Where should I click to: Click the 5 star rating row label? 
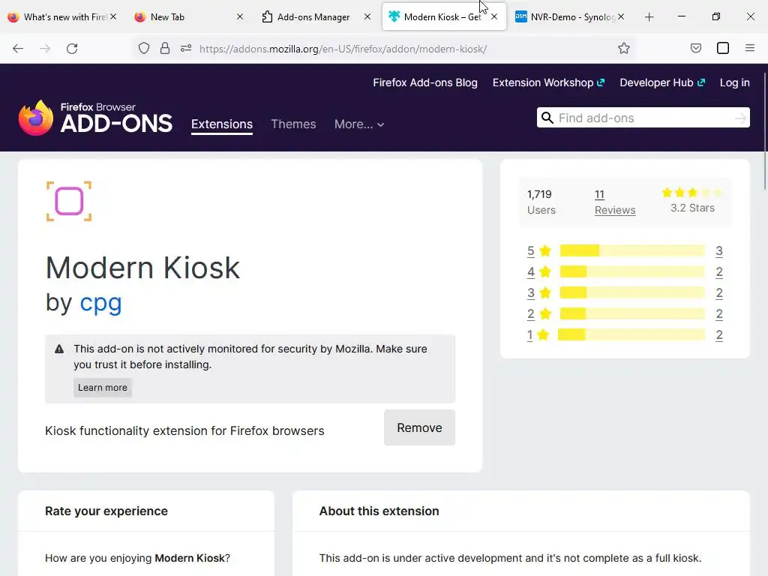(x=531, y=251)
